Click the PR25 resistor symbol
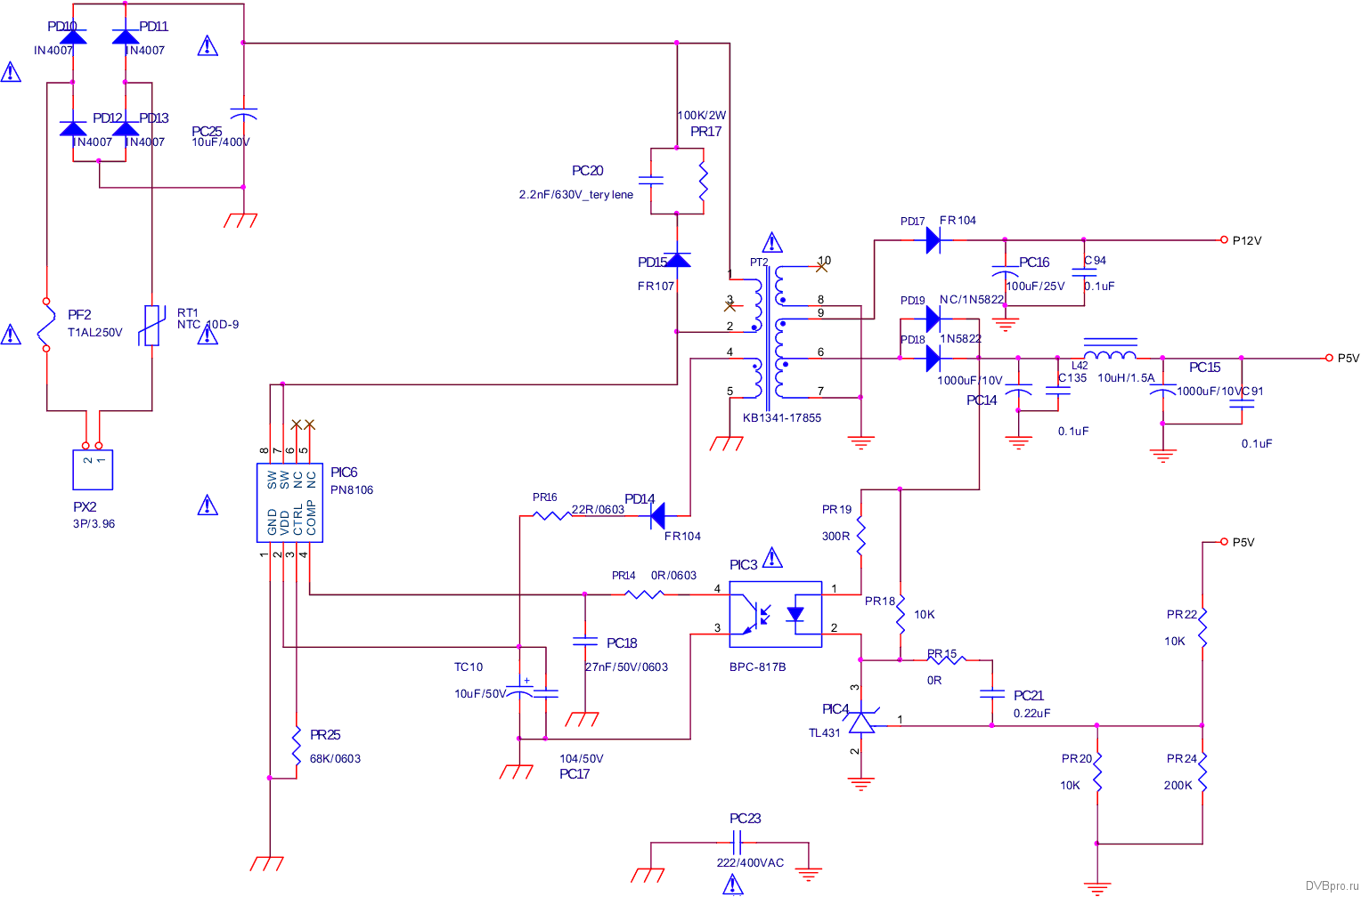Viewport: 1361px width, 897px height. (x=297, y=746)
